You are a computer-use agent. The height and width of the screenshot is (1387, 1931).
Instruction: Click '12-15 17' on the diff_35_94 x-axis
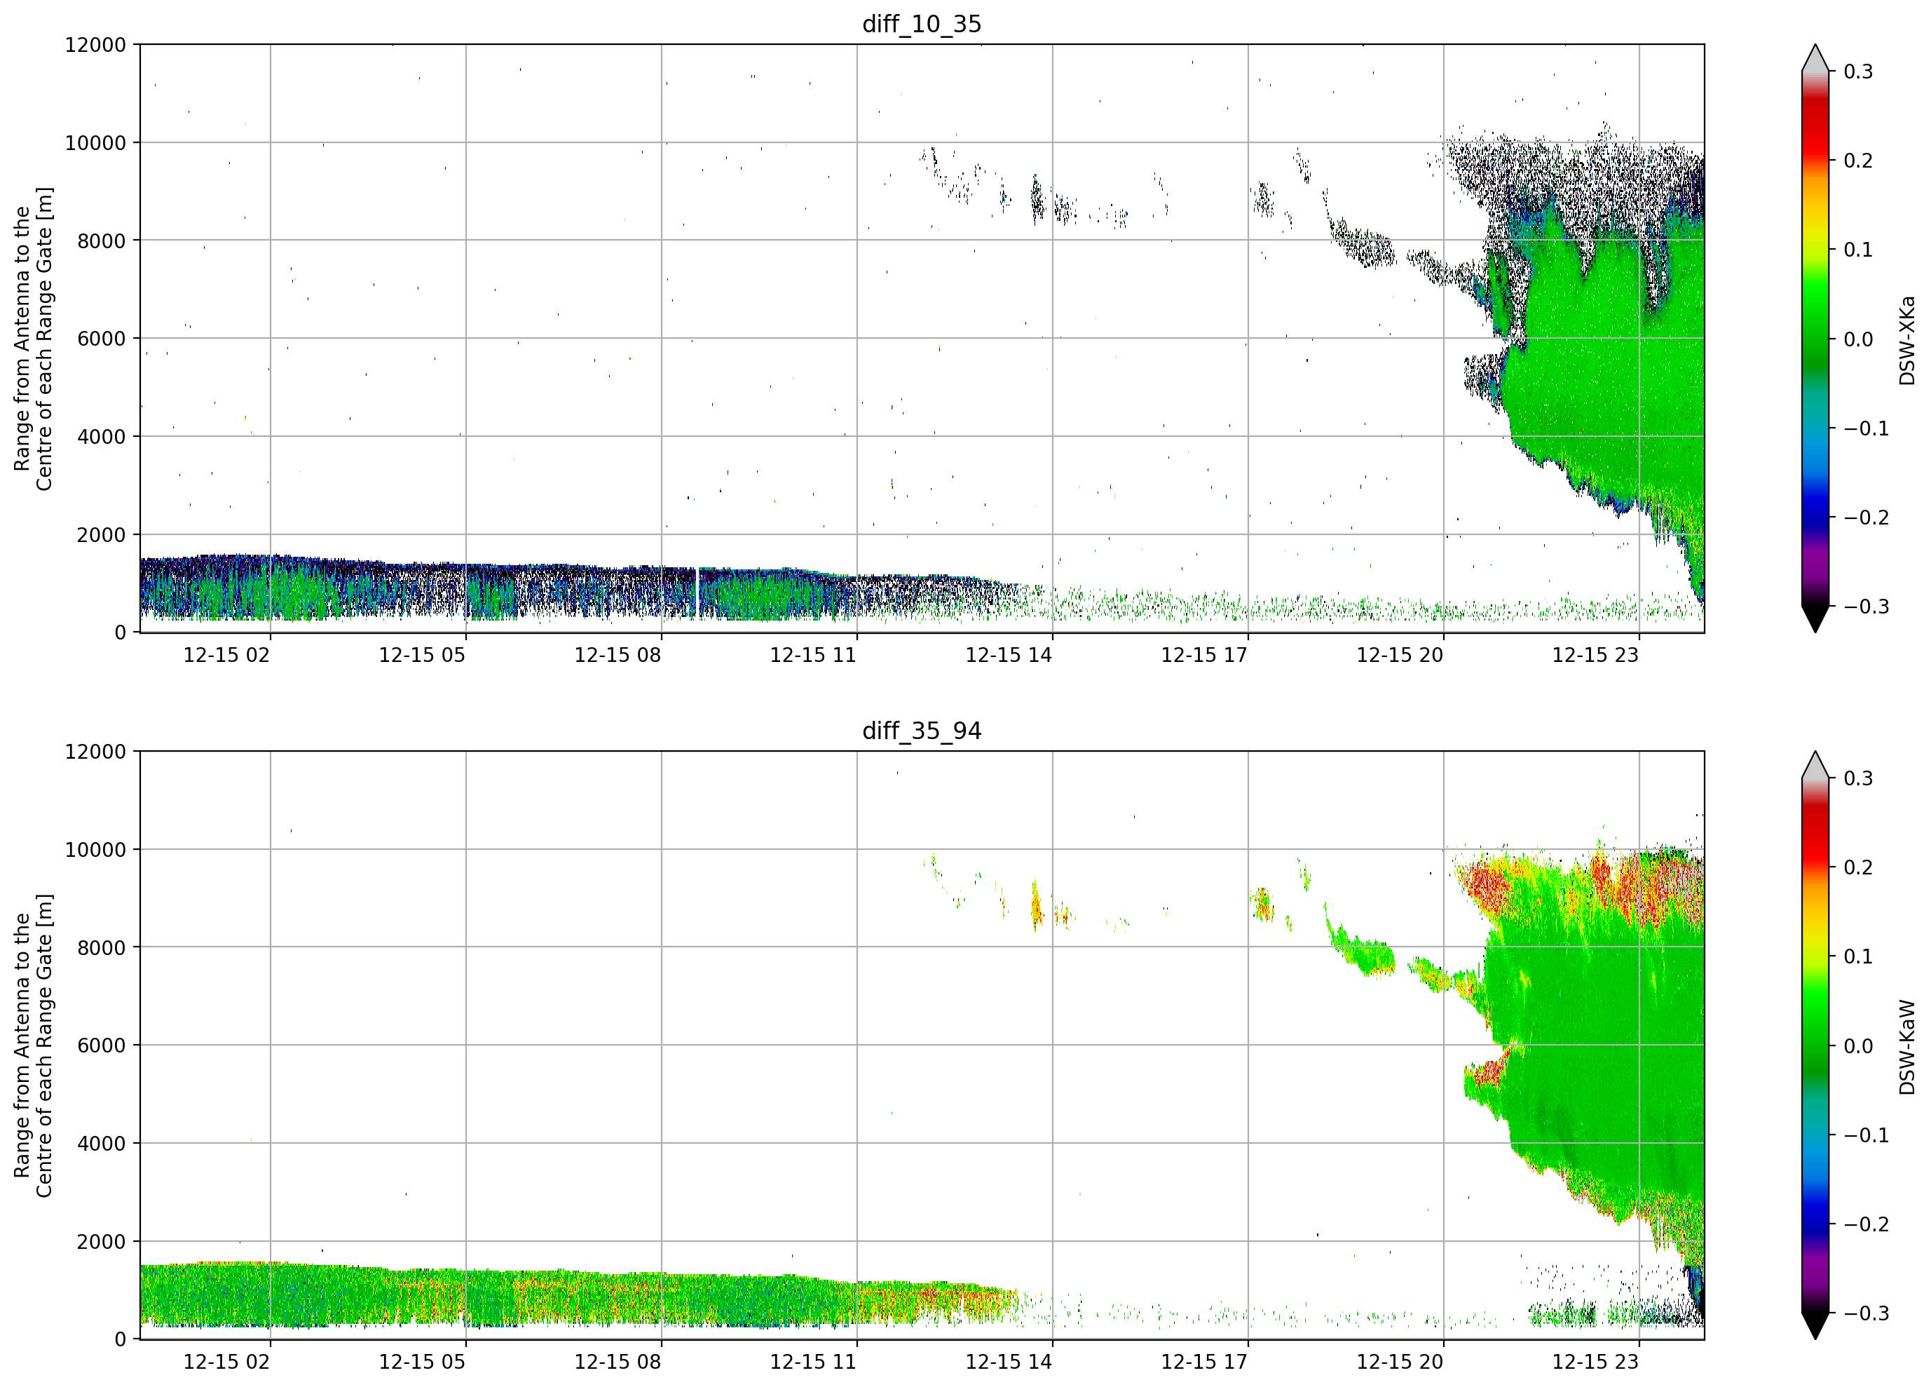click(1205, 1362)
